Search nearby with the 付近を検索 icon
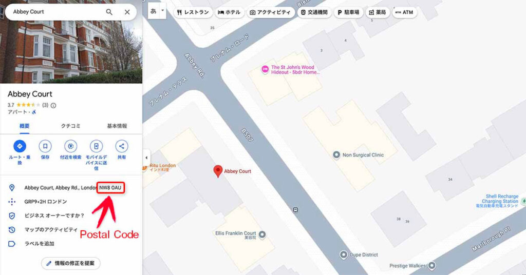Image resolution: width=526 pixels, height=275 pixels. (x=70, y=146)
